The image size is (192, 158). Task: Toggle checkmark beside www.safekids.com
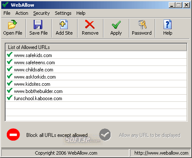10,54
